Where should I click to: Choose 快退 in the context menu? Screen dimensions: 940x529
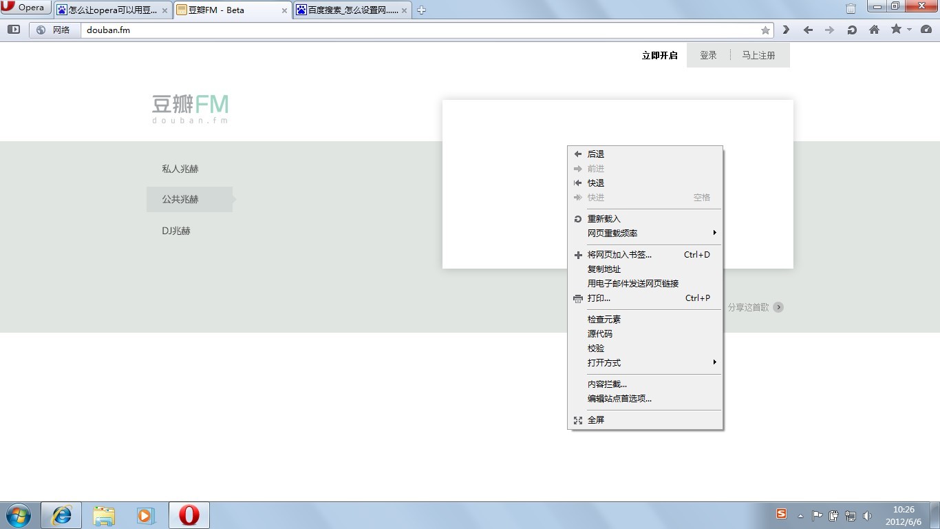[x=645, y=183]
